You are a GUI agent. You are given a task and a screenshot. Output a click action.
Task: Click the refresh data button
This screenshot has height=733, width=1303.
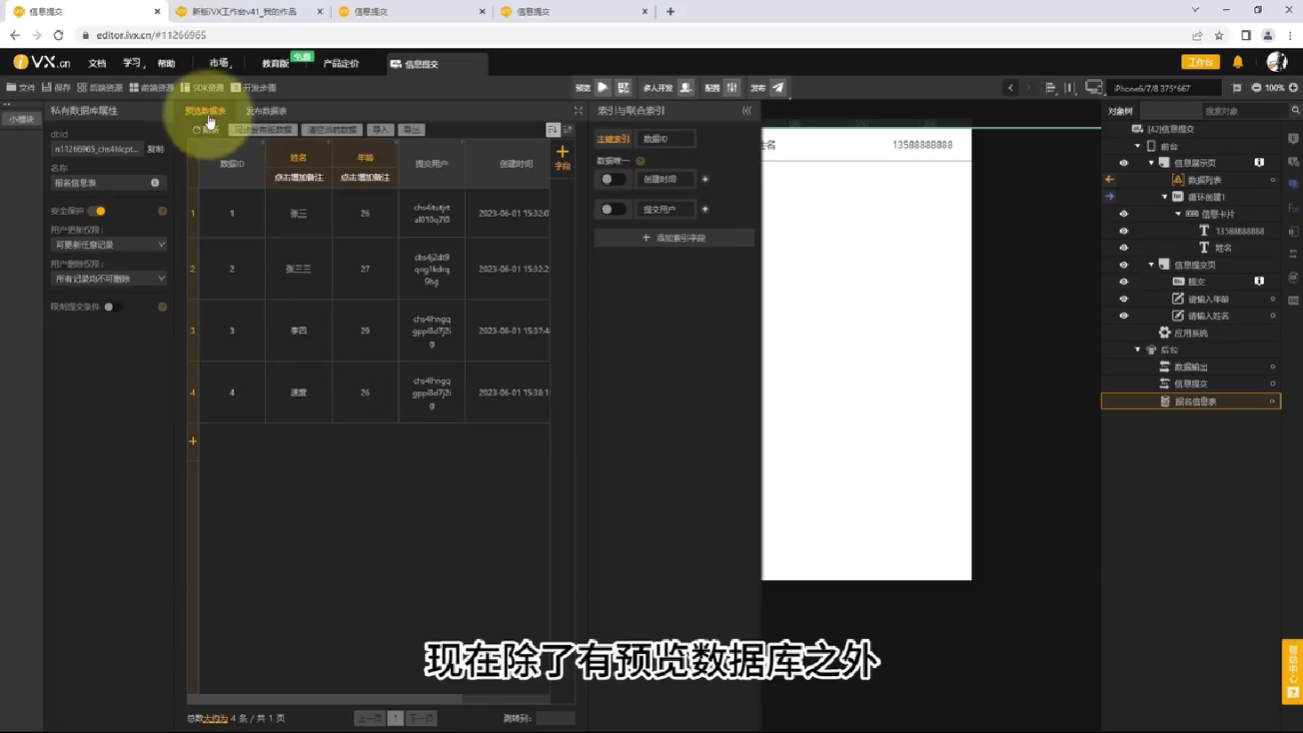[206, 130]
